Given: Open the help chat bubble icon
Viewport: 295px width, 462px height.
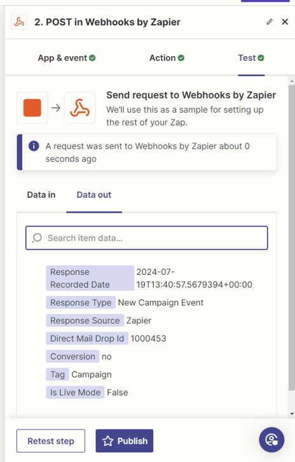Looking at the screenshot, I should (x=271, y=440).
